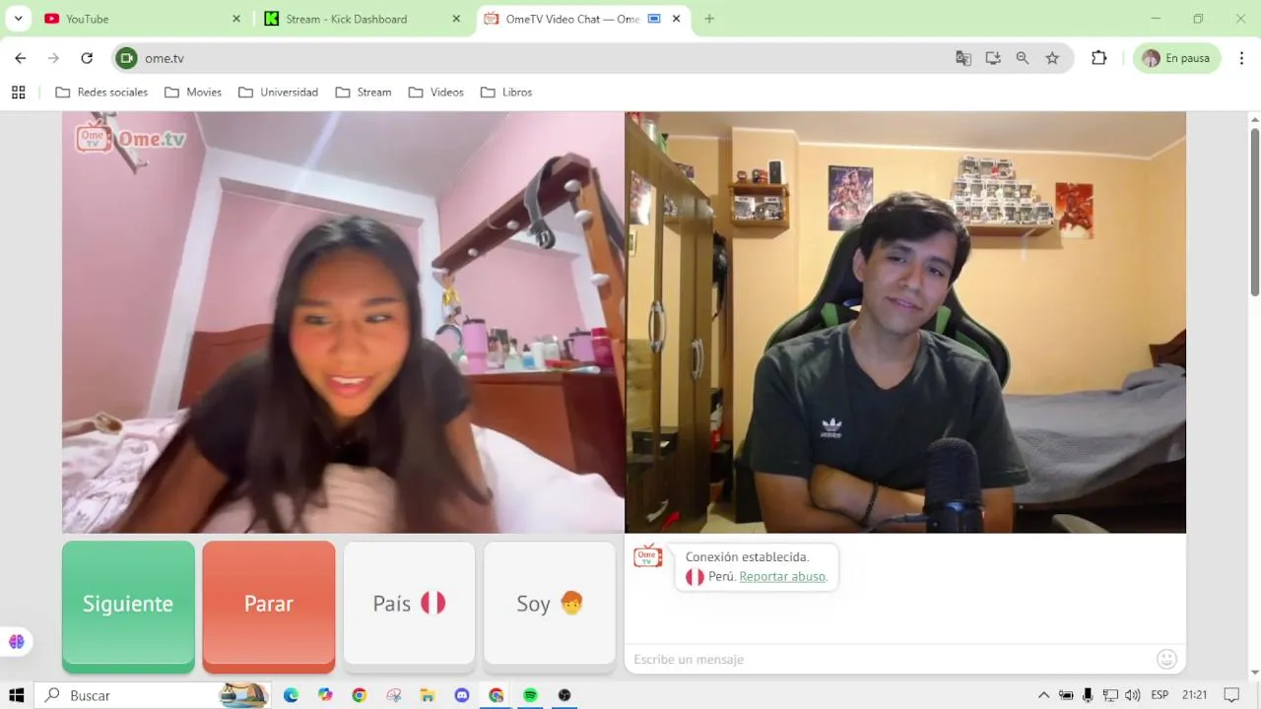Close the OmeTV tab
Screen dimensions: 1261x709
(x=676, y=19)
